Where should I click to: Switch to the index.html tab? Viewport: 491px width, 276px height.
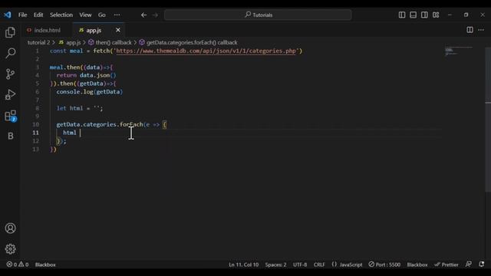tap(47, 31)
